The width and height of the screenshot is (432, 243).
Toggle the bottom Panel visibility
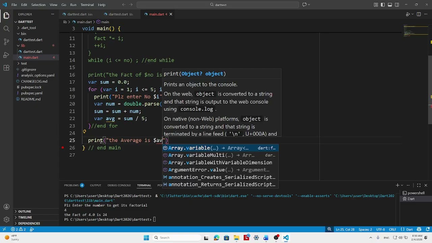point(390,5)
